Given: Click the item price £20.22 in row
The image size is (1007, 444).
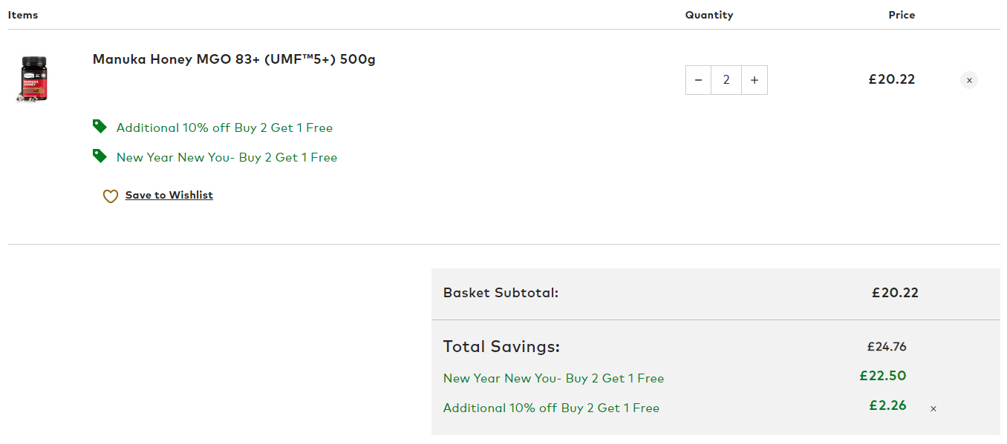Looking at the screenshot, I should click(x=892, y=79).
